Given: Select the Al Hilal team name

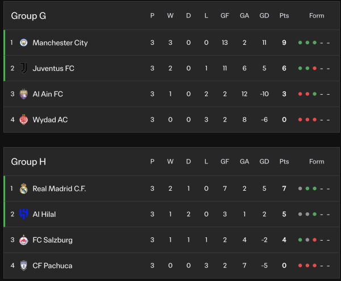Looking at the screenshot, I should tap(44, 214).
